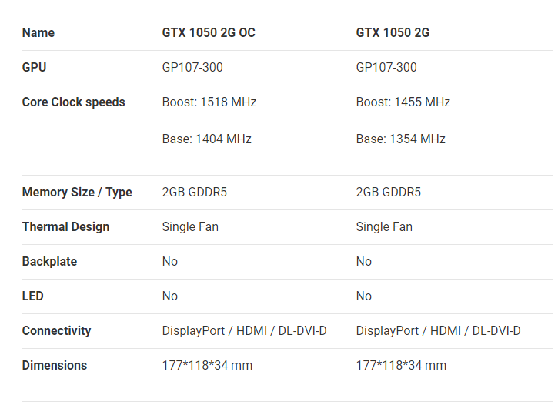This screenshot has height=402, width=558.
Task: Click the GPU row label
Action: pos(34,67)
